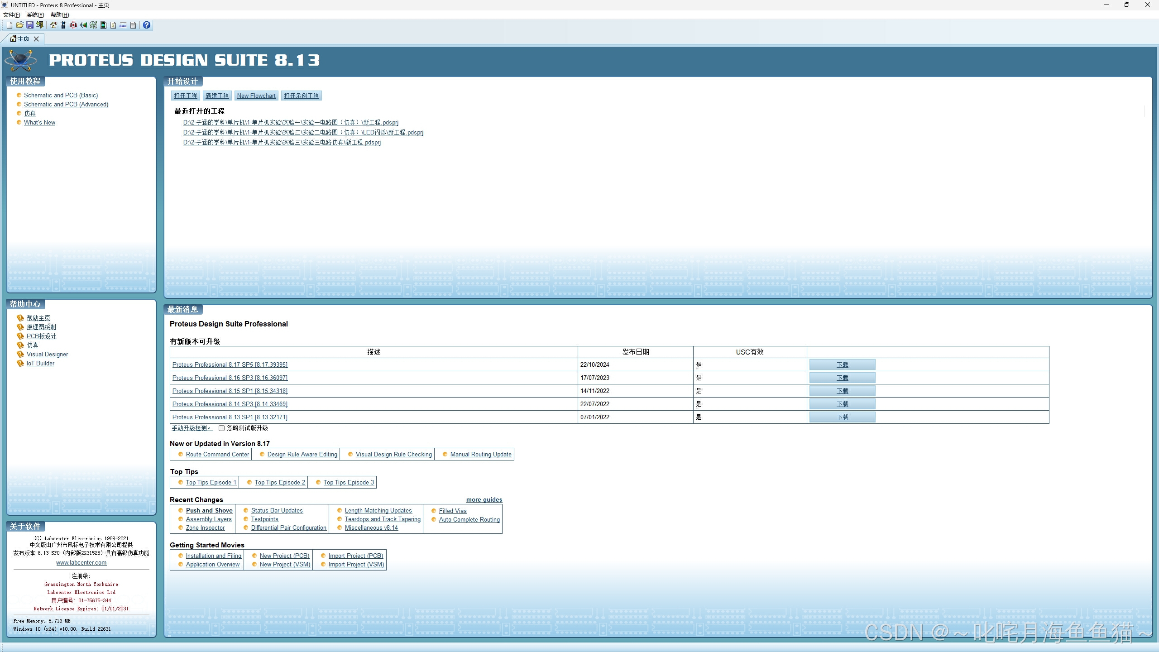Screen dimensions: 1159x652
Task: Open the www.labcenter.com link
Action: point(81,562)
